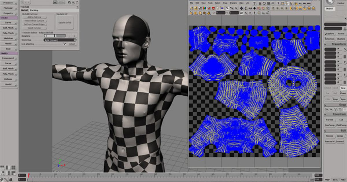Click the Add to Cut Line button

(34, 17)
